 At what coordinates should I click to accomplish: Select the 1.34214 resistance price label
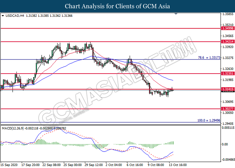[228, 42]
